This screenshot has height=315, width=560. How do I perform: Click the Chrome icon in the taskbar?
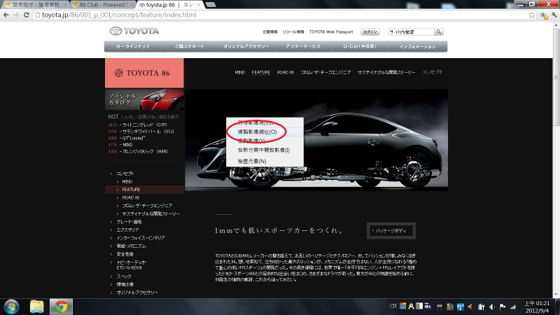(61, 307)
